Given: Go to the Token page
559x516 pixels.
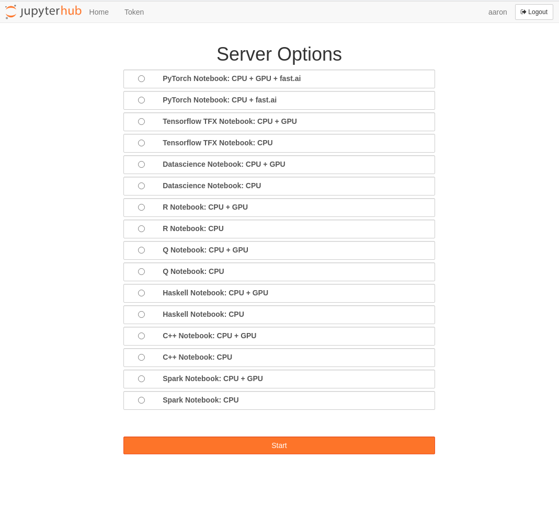Looking at the screenshot, I should [134, 12].
